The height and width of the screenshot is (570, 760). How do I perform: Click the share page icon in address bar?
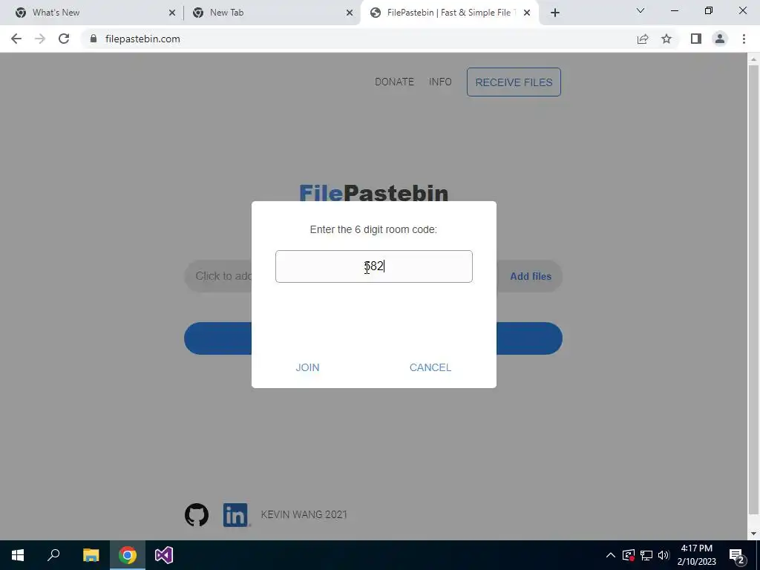pos(643,39)
